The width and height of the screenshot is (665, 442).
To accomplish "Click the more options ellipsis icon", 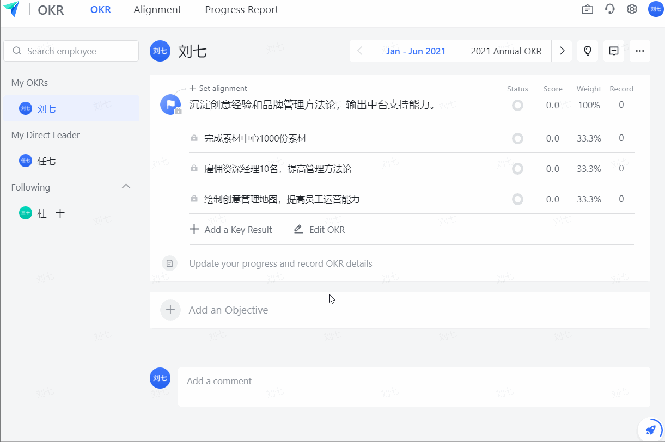I will (640, 51).
